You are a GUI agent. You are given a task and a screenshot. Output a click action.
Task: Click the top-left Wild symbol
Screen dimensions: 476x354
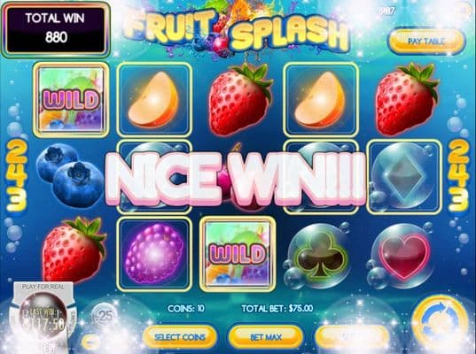[x=71, y=100]
